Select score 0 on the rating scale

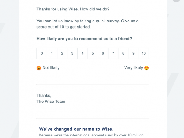coord(42,53)
